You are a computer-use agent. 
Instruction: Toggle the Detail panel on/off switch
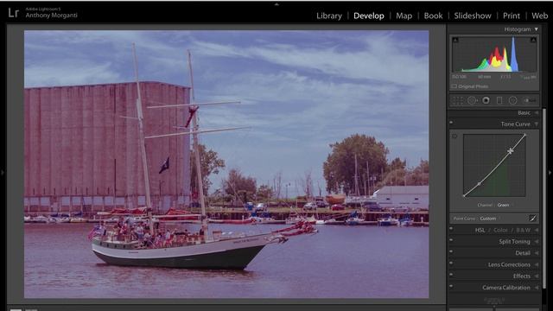coord(451,251)
